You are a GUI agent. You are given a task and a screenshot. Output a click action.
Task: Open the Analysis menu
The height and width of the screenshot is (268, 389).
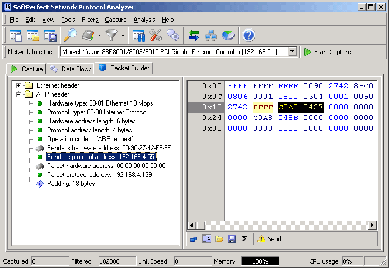[x=144, y=20]
